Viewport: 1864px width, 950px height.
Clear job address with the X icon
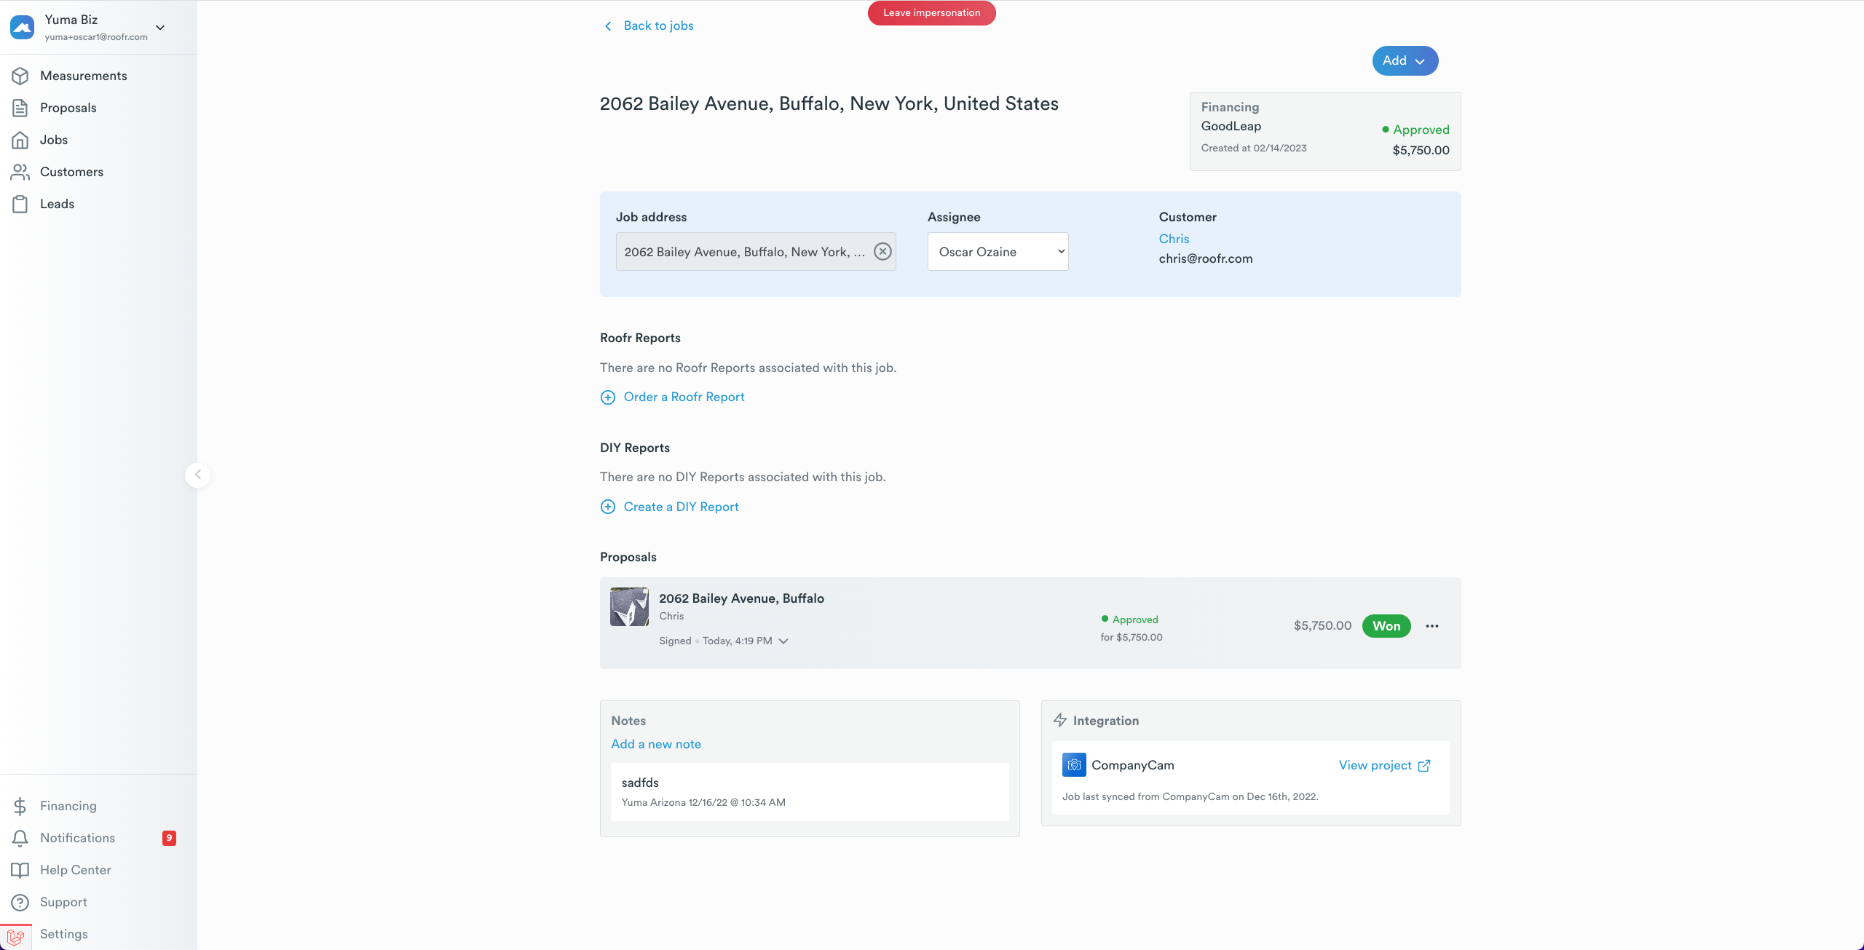coord(882,252)
